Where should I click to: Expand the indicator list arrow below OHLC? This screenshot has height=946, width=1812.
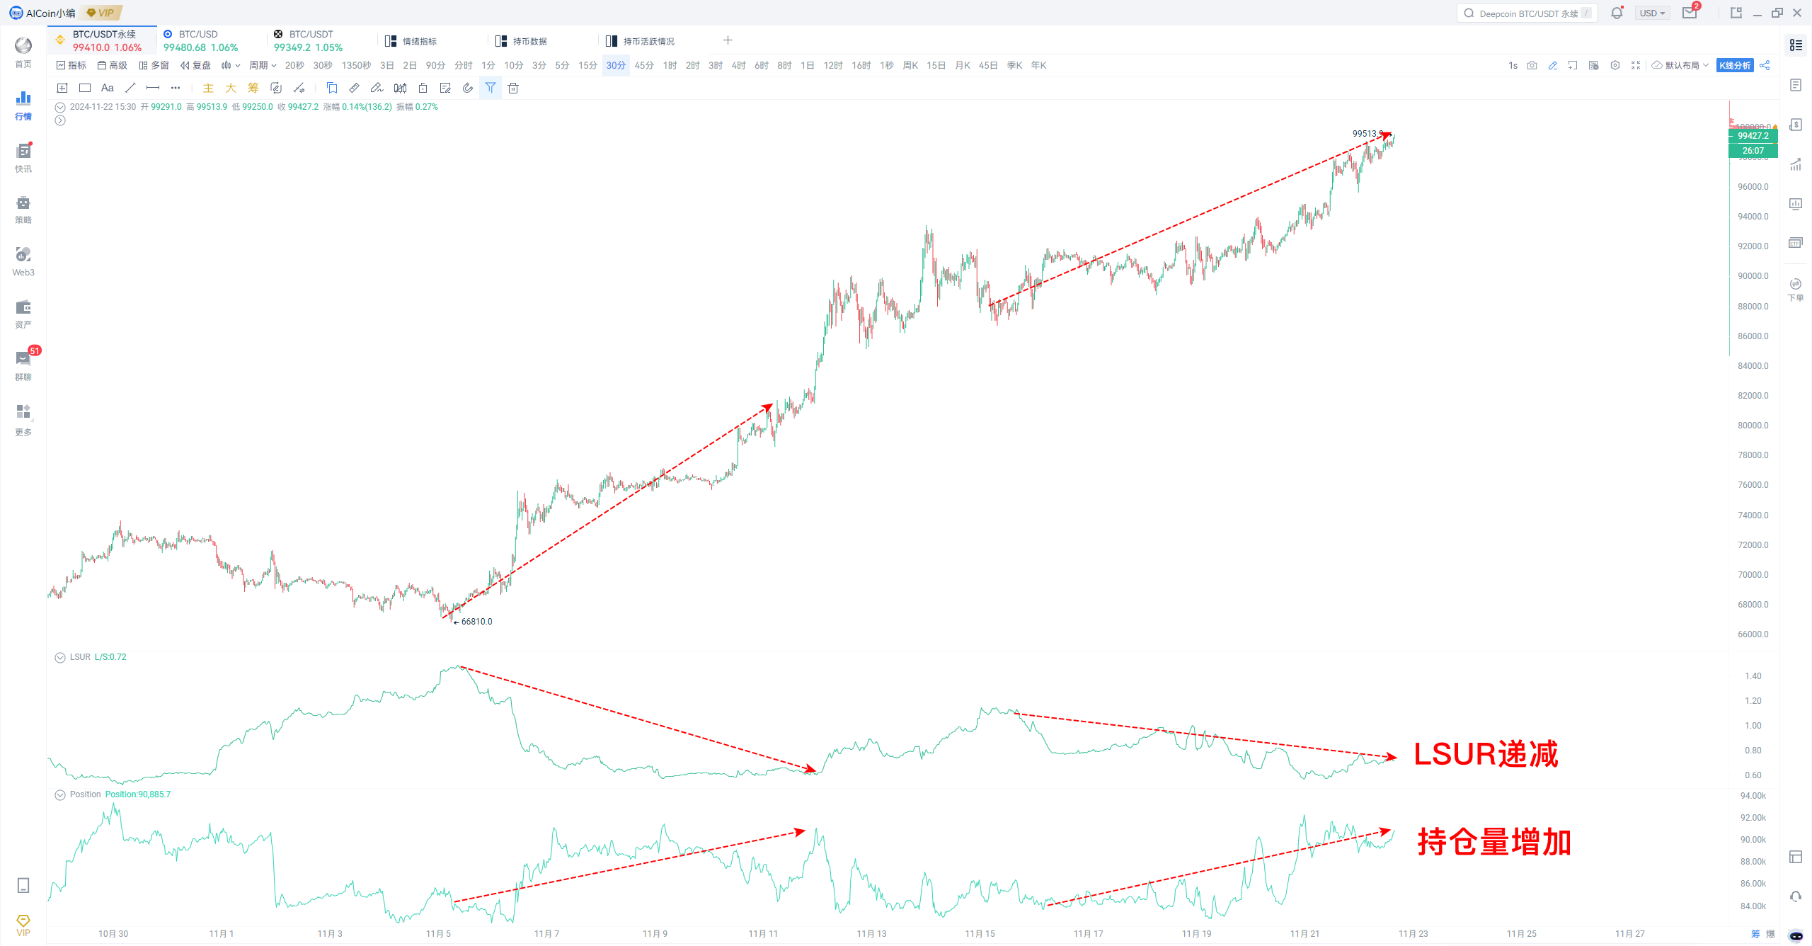60,120
